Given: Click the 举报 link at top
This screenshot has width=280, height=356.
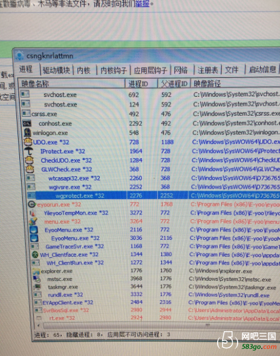Looking at the screenshot, I should click(x=142, y=4).
